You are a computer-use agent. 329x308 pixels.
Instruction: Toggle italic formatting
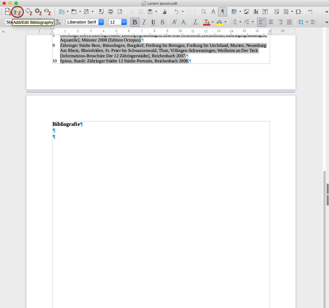[144, 22]
